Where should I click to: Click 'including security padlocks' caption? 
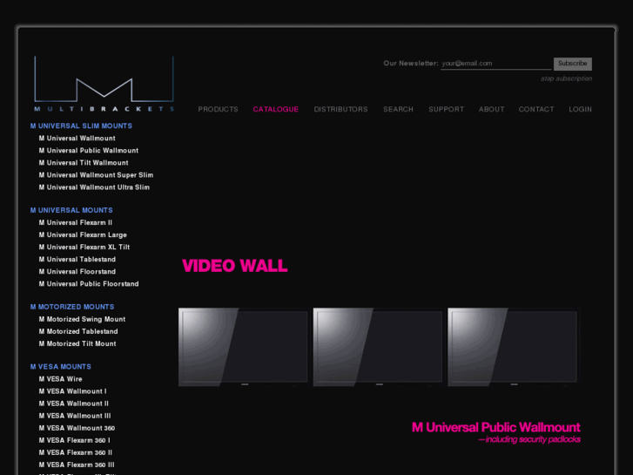[x=529, y=439]
